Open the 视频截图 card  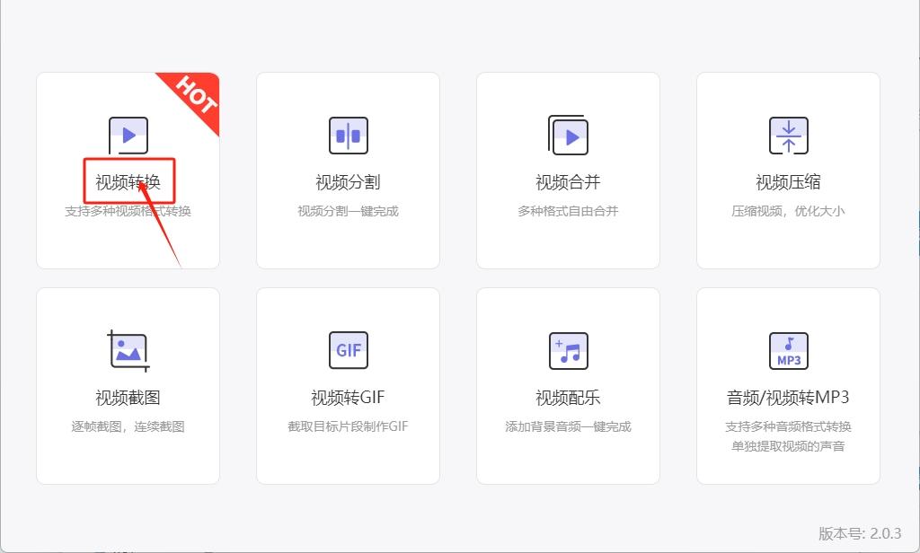(x=128, y=384)
